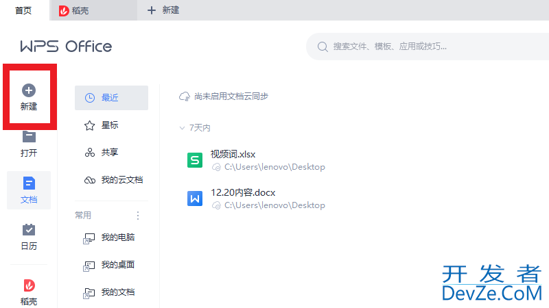The image size is (549, 308).
Task: Switch to the 稻壳 tab
Action: click(x=93, y=10)
